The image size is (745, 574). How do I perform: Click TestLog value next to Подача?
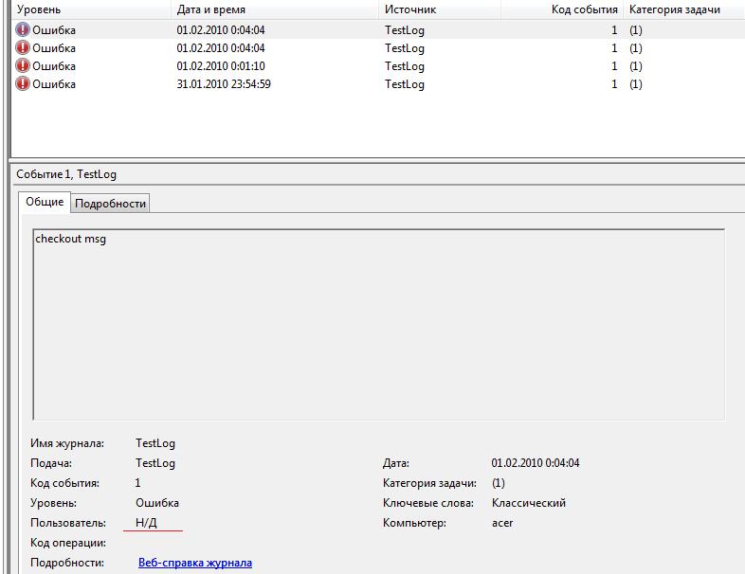click(154, 463)
